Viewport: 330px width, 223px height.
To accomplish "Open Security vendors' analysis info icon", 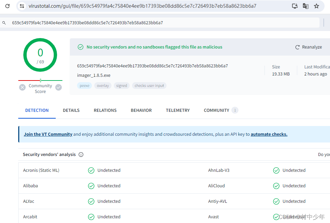I will click(81, 155).
